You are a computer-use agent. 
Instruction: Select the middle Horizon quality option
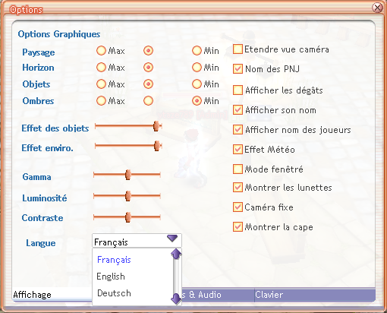[x=148, y=68]
